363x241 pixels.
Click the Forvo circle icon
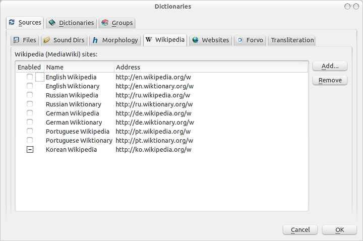[x=240, y=40]
